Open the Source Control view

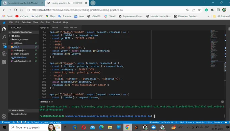point(4,45)
